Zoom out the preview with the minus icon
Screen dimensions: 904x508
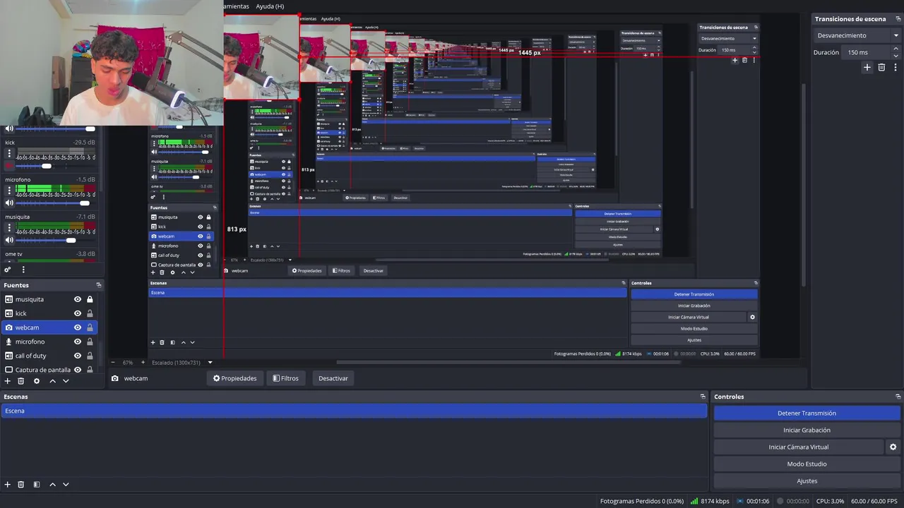(x=113, y=362)
